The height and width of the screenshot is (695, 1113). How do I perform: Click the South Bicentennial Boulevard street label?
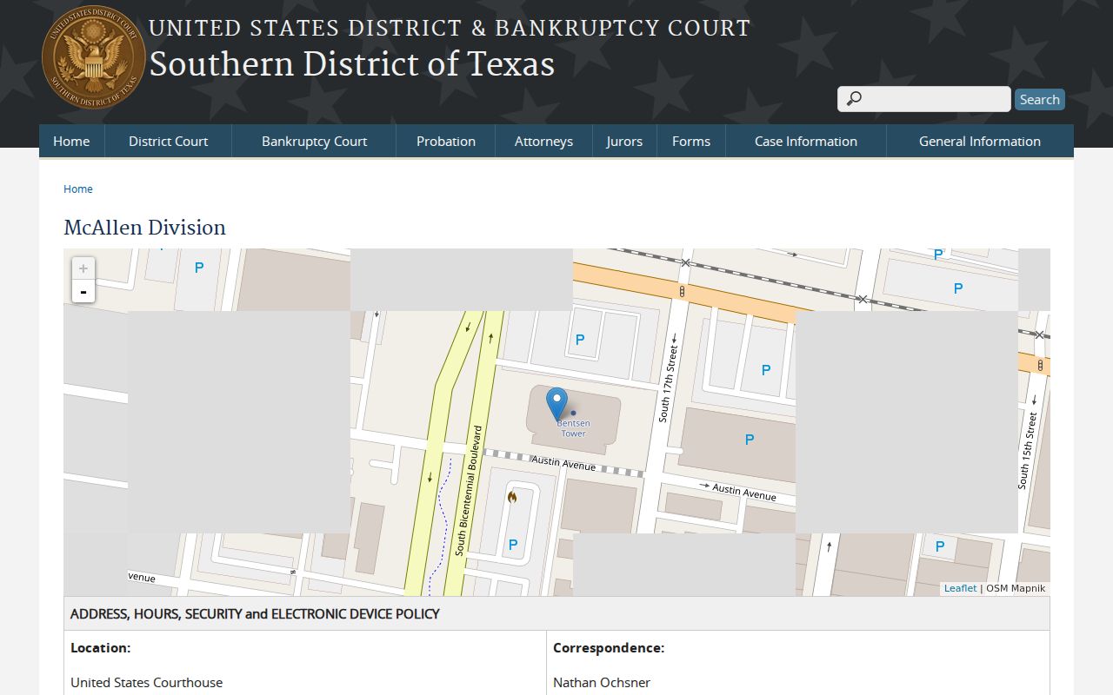pyautogui.click(x=469, y=491)
